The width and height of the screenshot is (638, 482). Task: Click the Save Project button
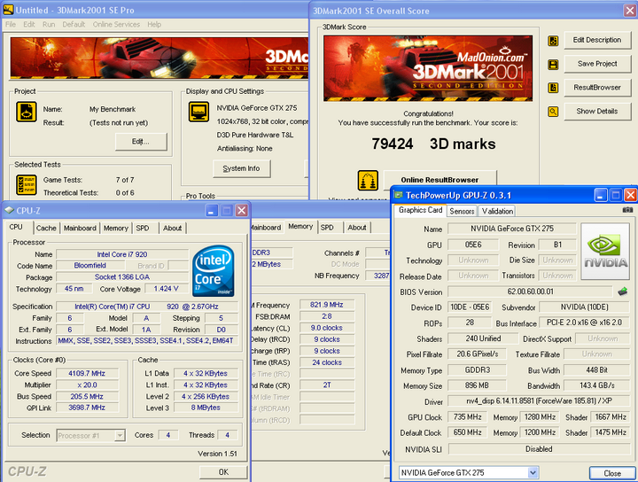coord(597,64)
